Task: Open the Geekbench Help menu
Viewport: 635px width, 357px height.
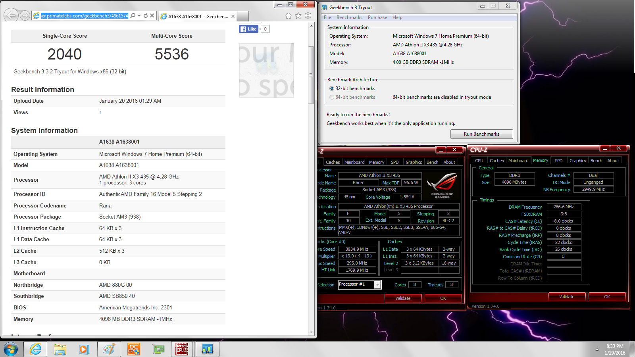Action: coord(397,17)
